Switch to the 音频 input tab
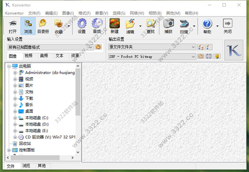Viewport: 249px width, 172px height. 44,56
